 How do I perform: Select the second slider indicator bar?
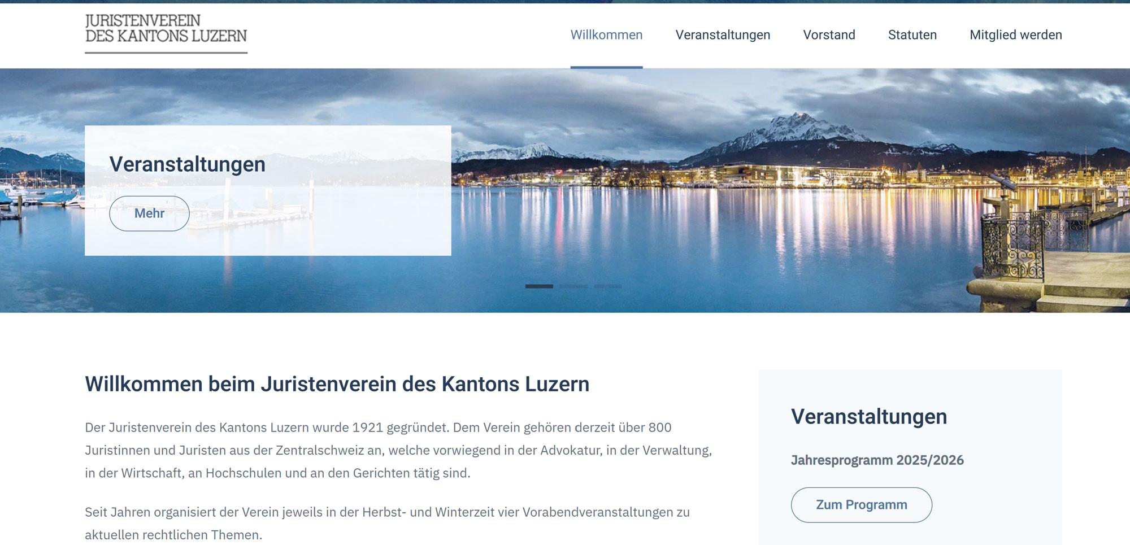[x=572, y=286]
